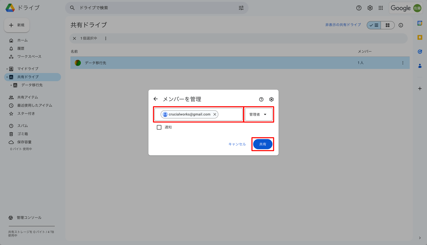Screen dimensions: 427x245
Task: Open the Google apps grid
Action: (x=381, y=8)
